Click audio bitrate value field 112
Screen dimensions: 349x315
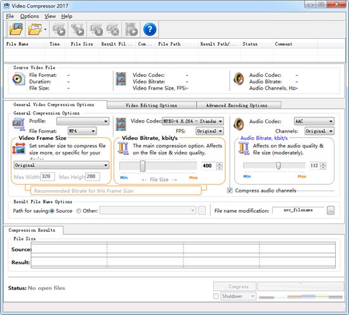point(314,166)
